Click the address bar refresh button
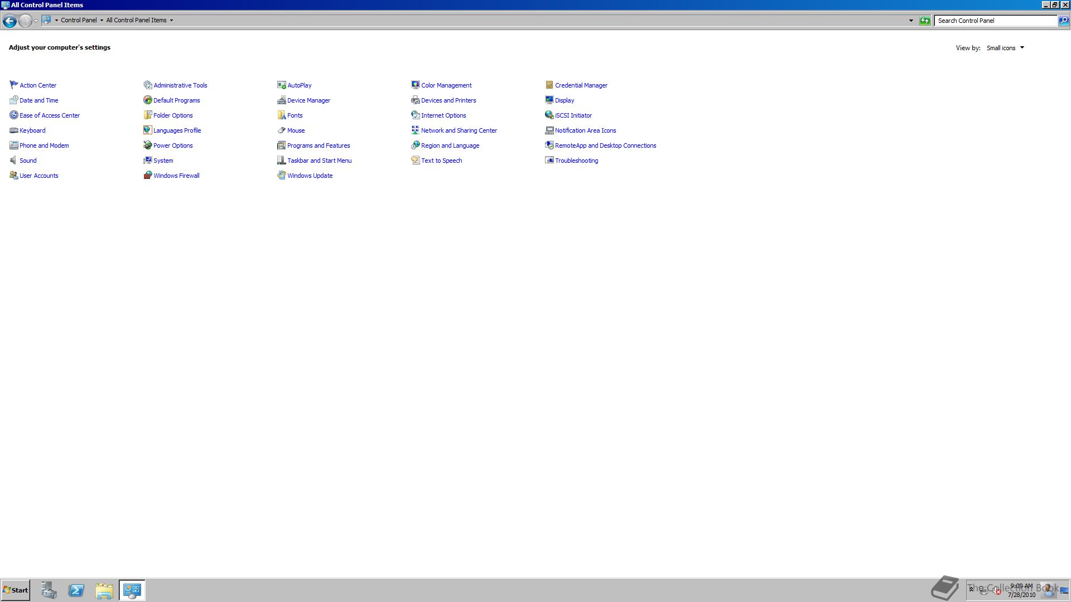This screenshot has width=1071, height=602. pos(925,21)
